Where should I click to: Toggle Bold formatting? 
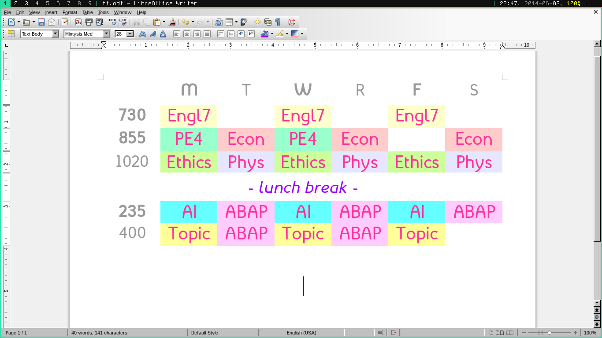pos(142,34)
